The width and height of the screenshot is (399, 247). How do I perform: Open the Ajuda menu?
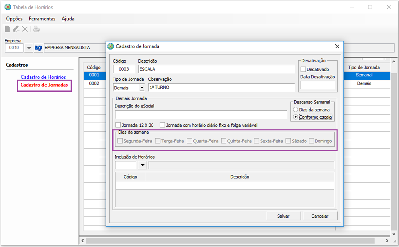[x=68, y=19]
